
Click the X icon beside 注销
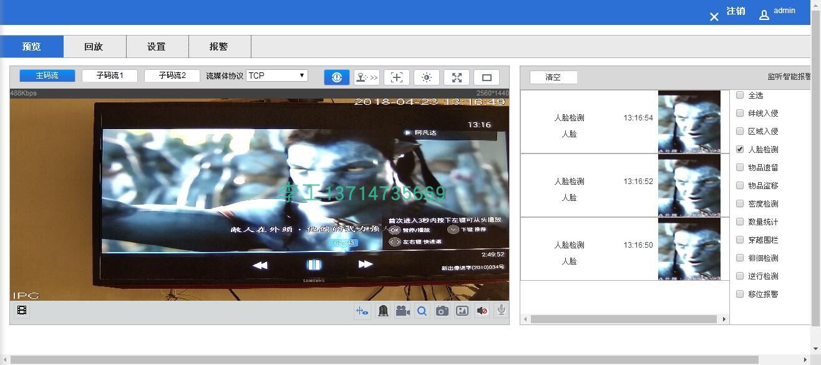point(714,17)
